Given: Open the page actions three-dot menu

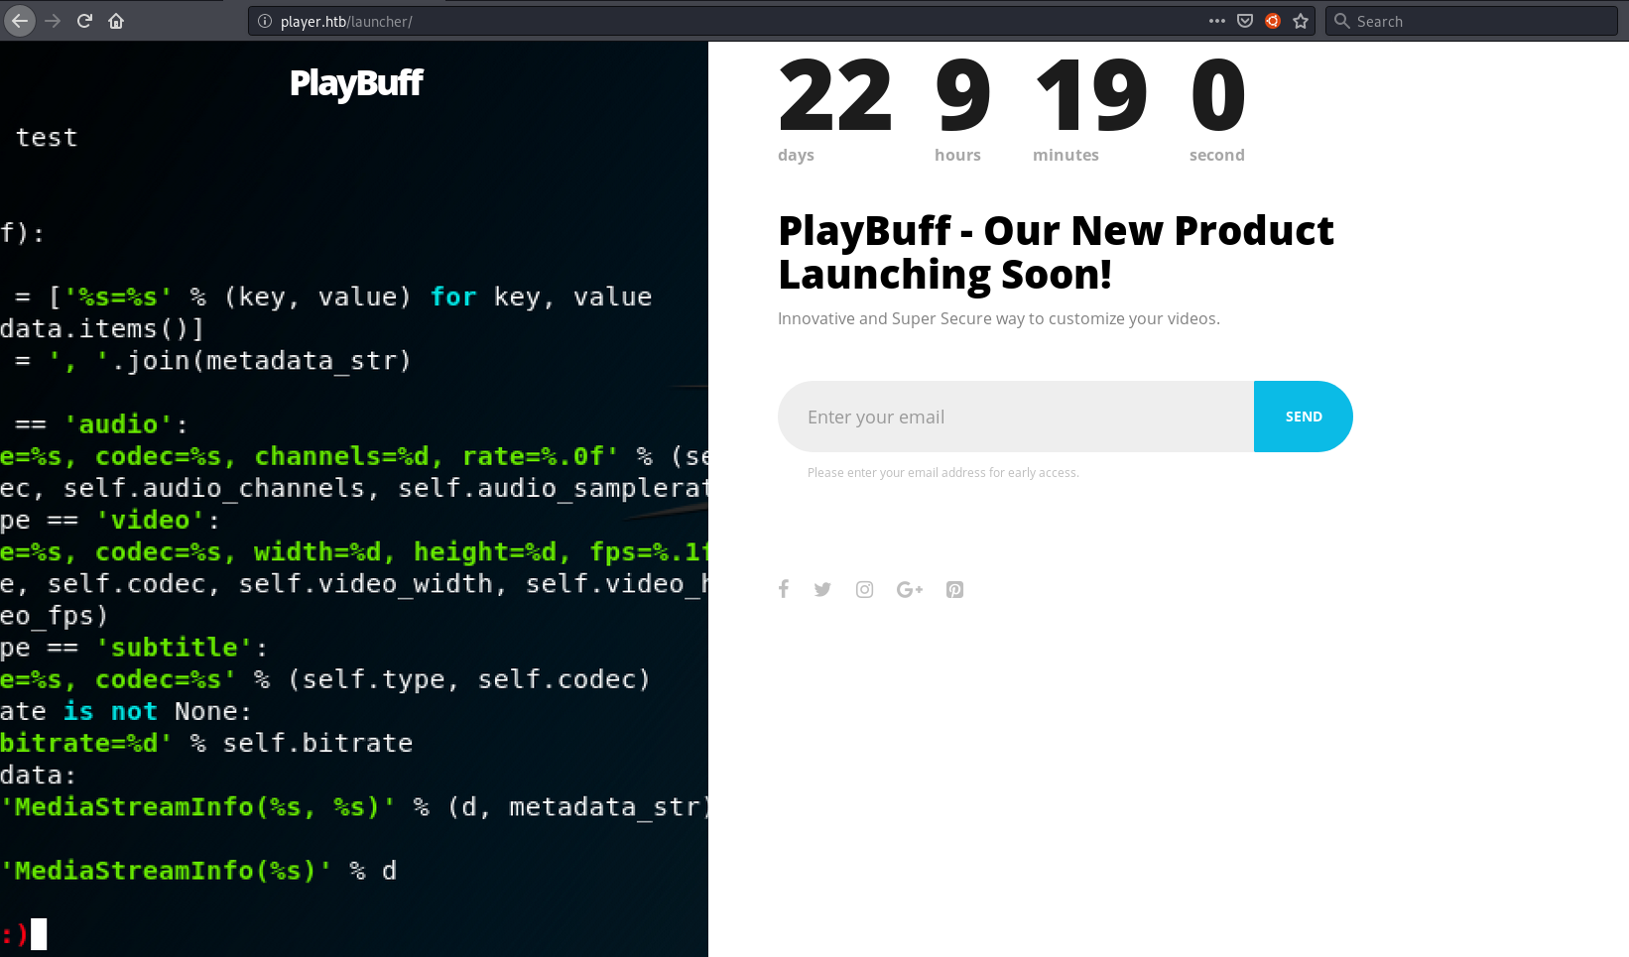Looking at the screenshot, I should [1217, 21].
